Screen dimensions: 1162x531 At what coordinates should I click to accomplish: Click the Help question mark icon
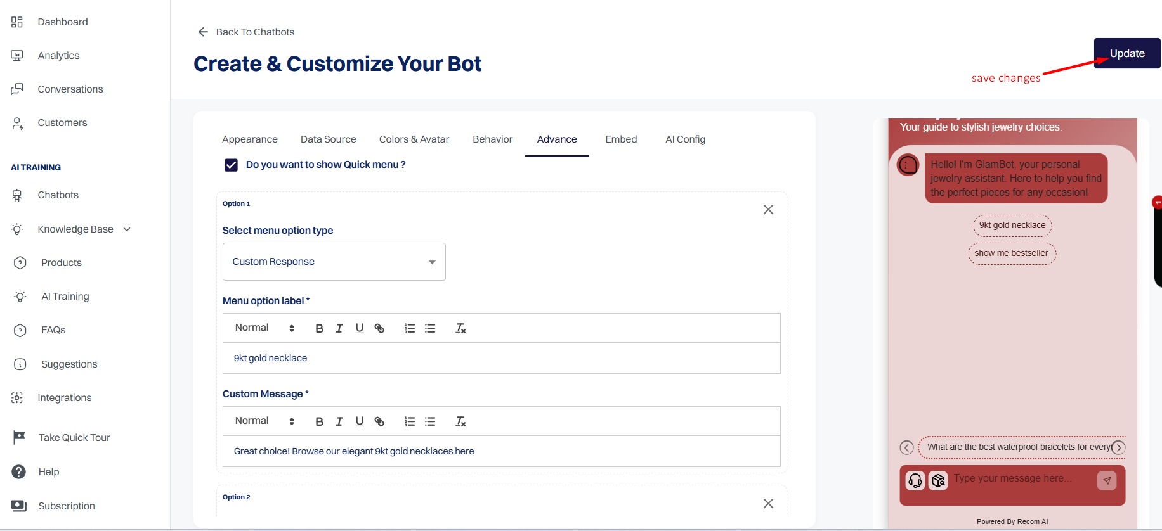[19, 472]
